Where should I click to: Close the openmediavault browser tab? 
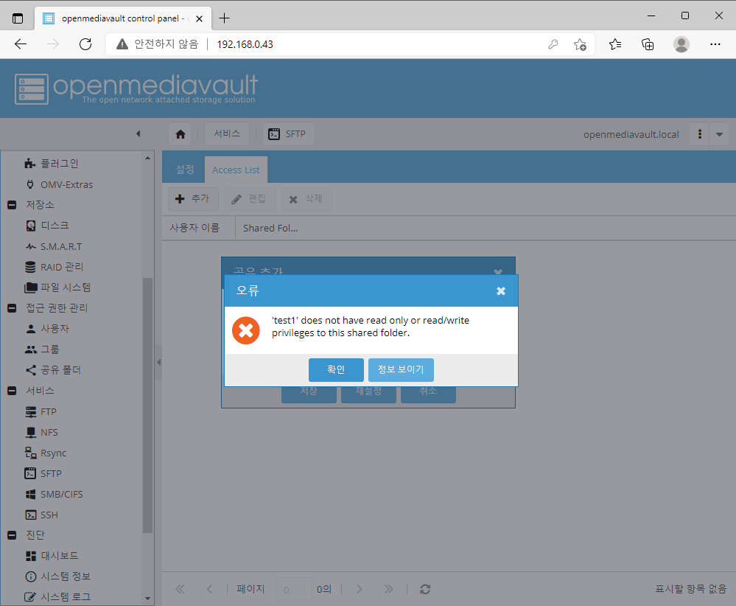point(199,18)
